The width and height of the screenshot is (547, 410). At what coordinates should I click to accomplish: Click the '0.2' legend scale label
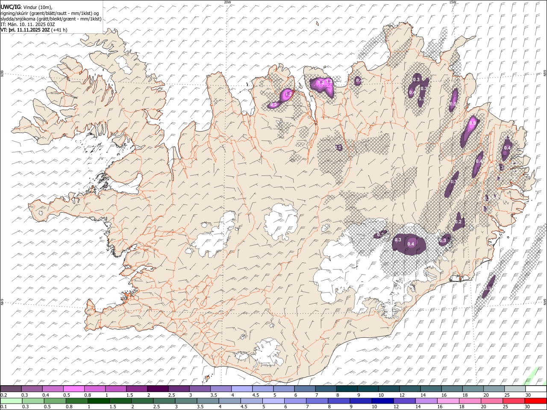pos(4,395)
